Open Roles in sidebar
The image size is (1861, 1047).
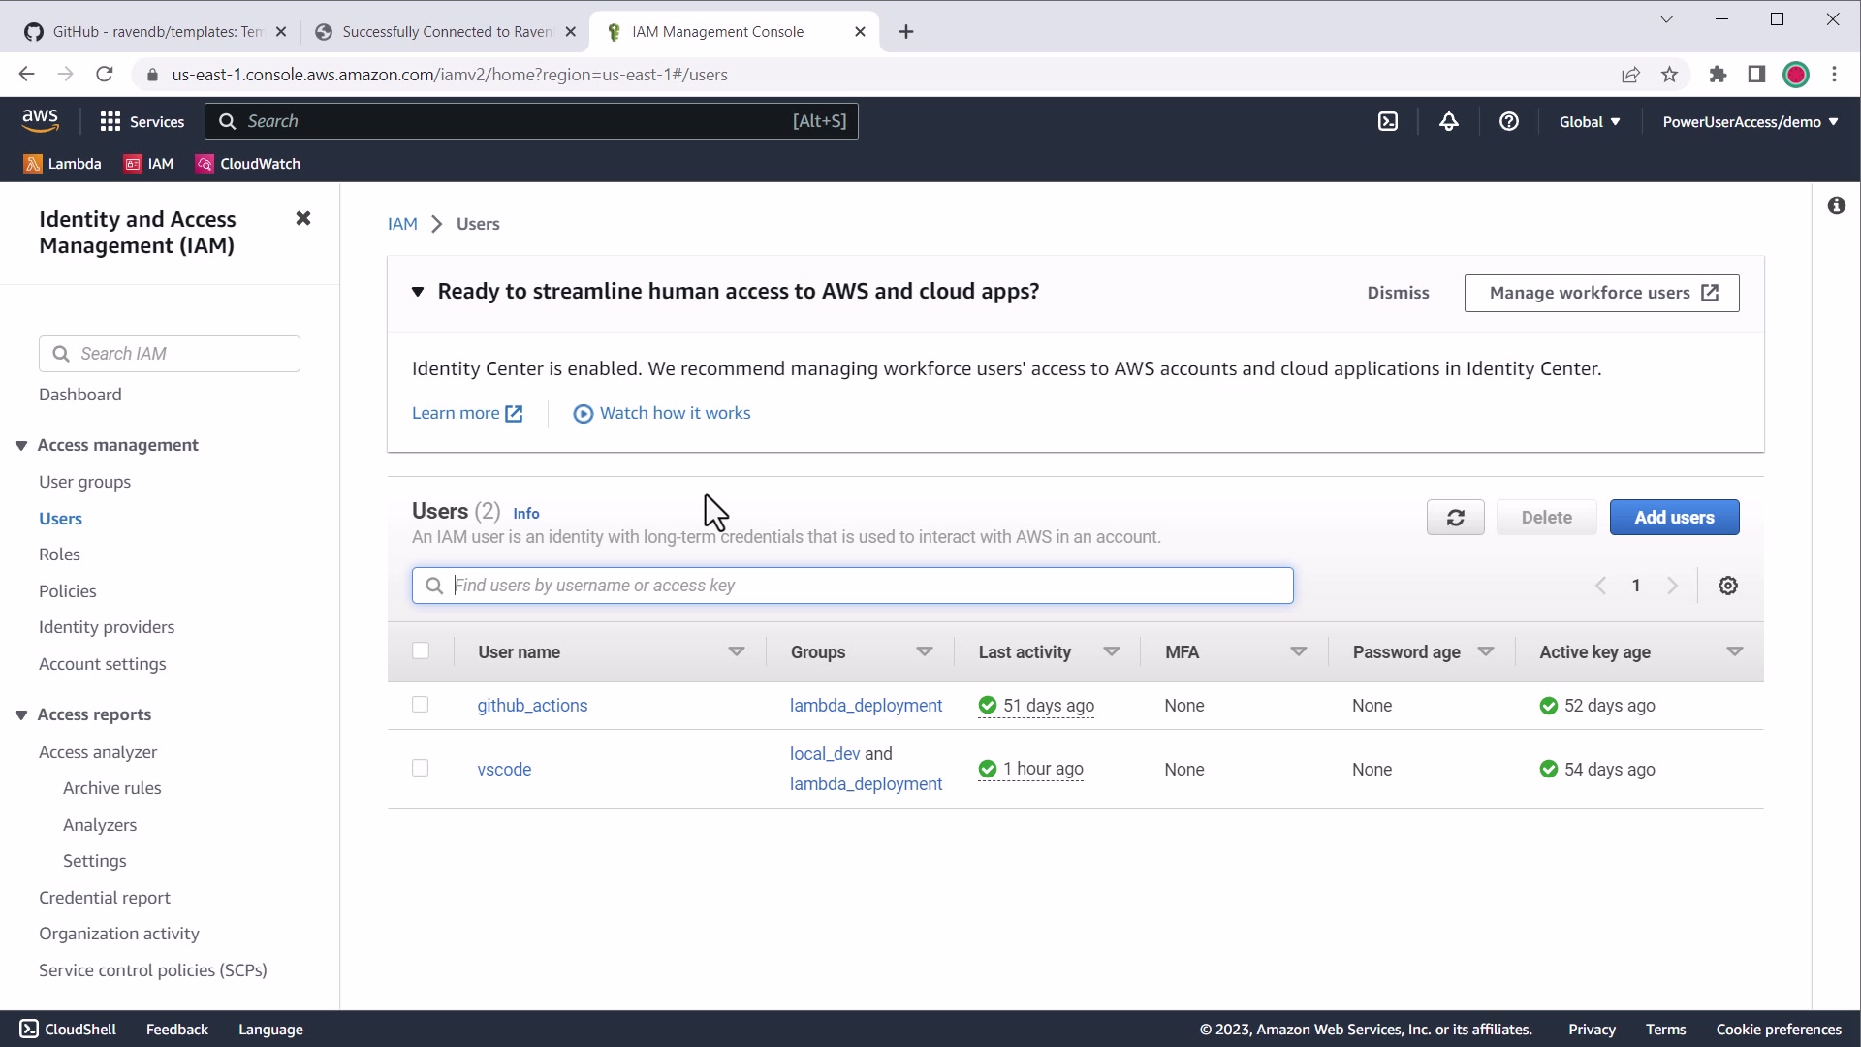(59, 555)
